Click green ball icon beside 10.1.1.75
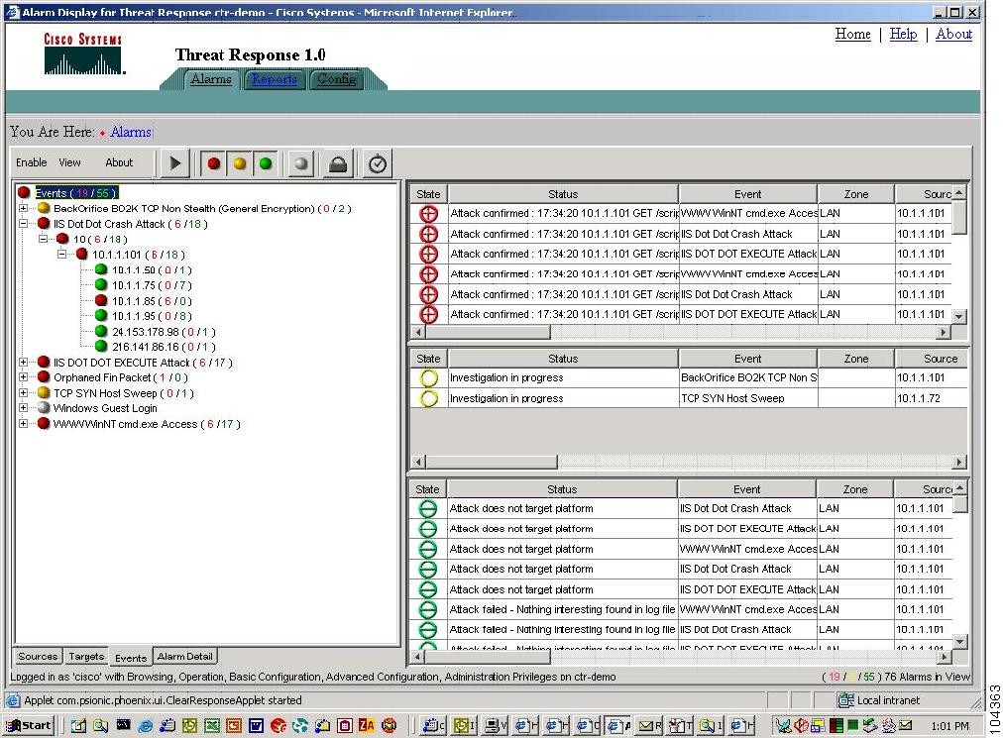Screen dimensions: 1003x738 click(x=101, y=285)
